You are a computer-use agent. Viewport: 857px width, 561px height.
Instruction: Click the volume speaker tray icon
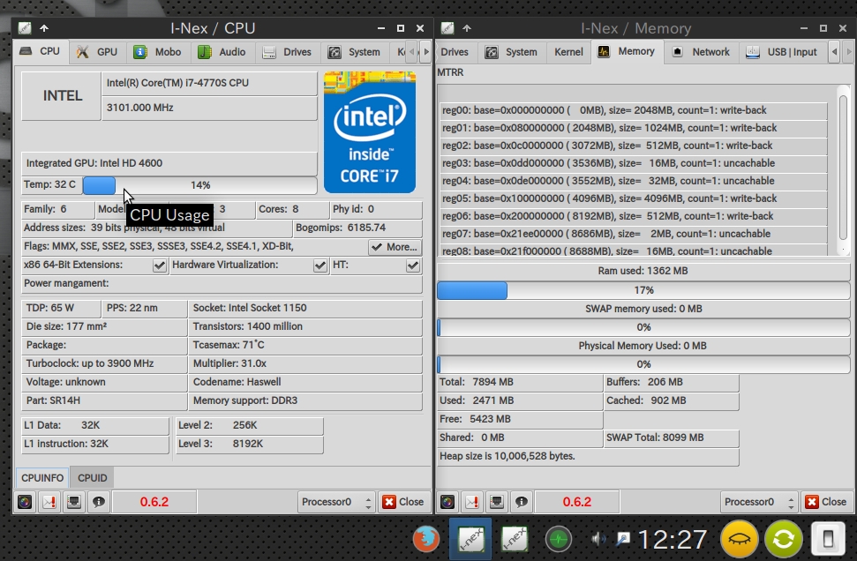click(x=598, y=540)
